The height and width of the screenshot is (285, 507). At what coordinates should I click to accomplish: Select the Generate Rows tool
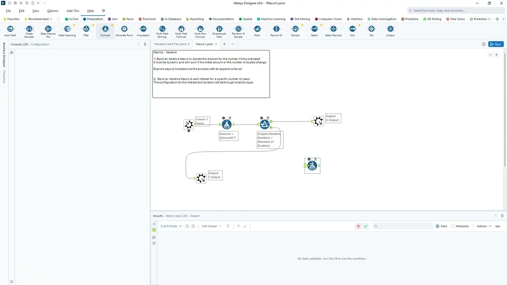click(x=124, y=31)
